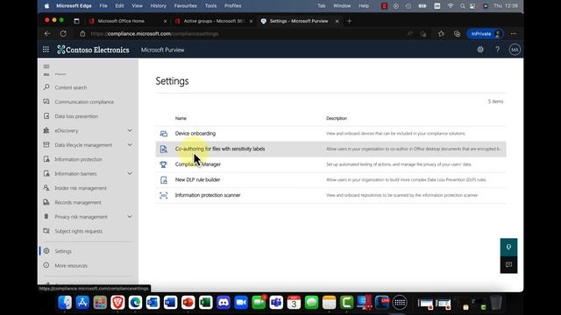Collapse the navigation hamburger menu
This screenshot has height=315, width=561.
pos(46,66)
